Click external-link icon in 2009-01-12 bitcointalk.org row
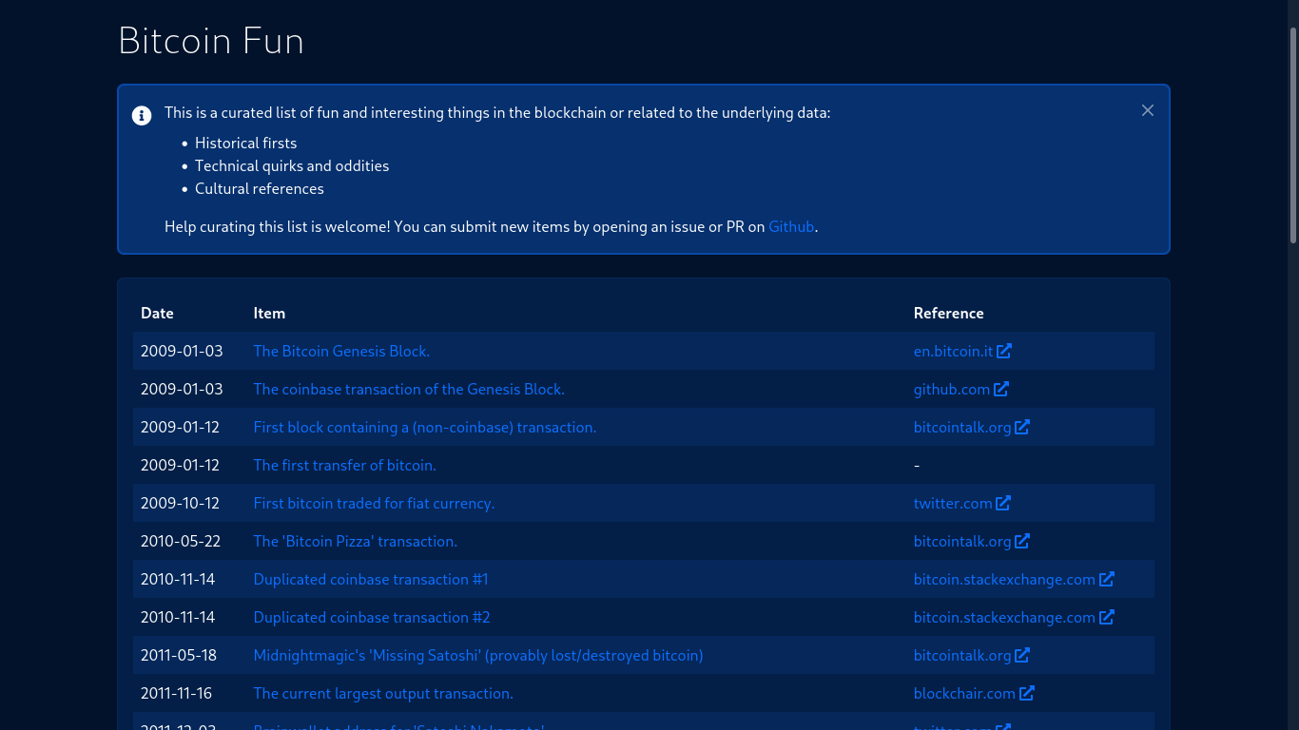Screen dimensions: 1299x730 1022,427
